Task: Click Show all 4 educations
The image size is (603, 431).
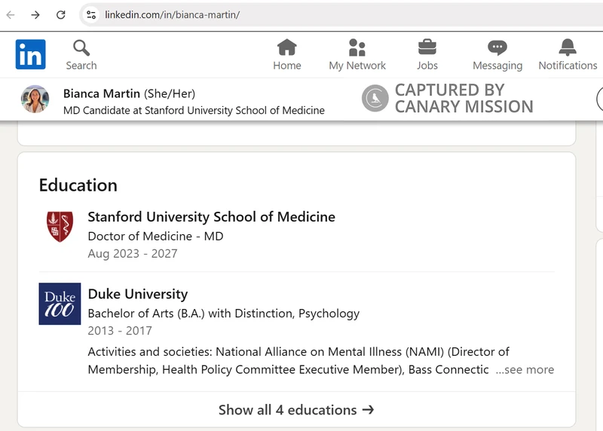Action: click(296, 410)
